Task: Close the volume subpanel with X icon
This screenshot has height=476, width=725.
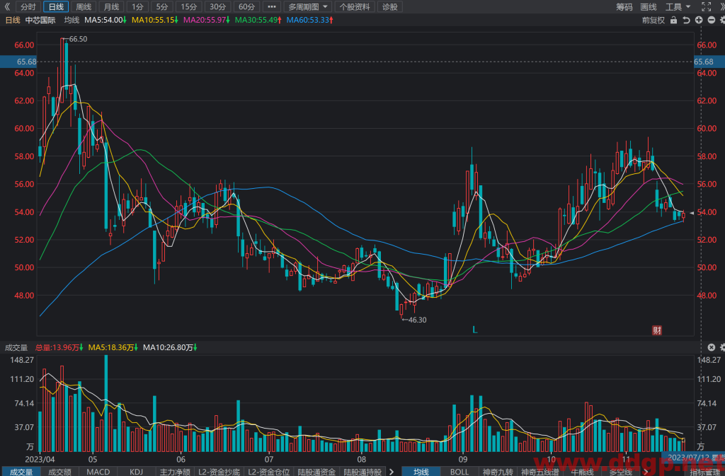Action: click(x=712, y=347)
